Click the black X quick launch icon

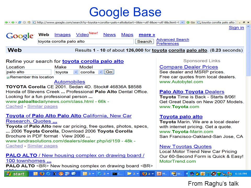point(54,174)
